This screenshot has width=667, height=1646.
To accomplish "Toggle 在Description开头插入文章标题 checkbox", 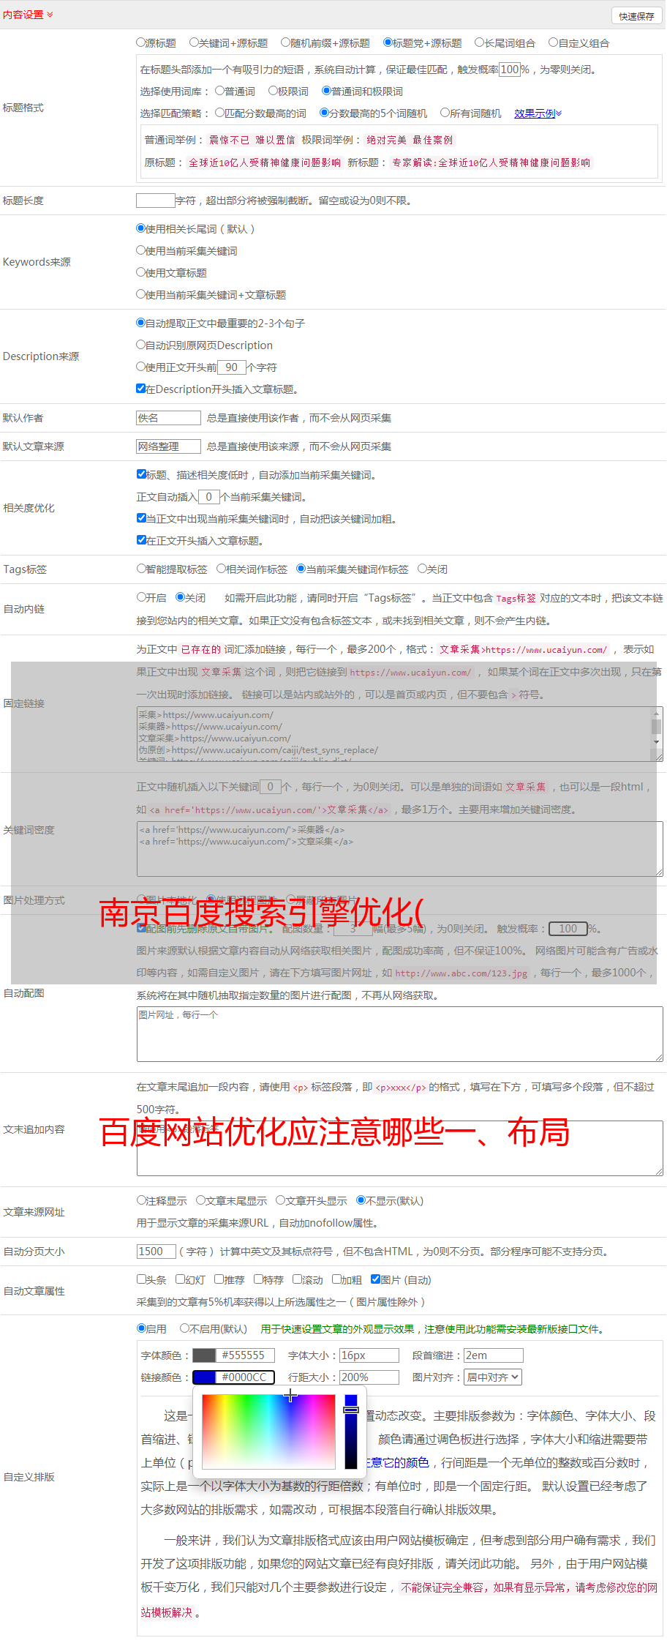I will (141, 389).
